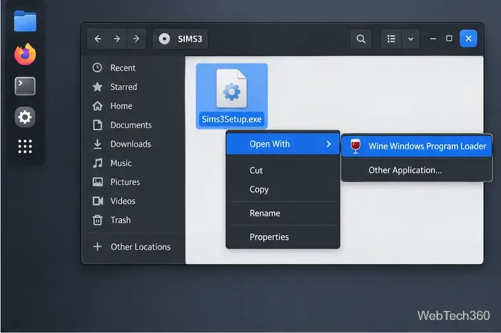Image resolution: width=501 pixels, height=333 pixels.
Task: Click the Sims3Setup.exe file name label
Action: point(232,120)
